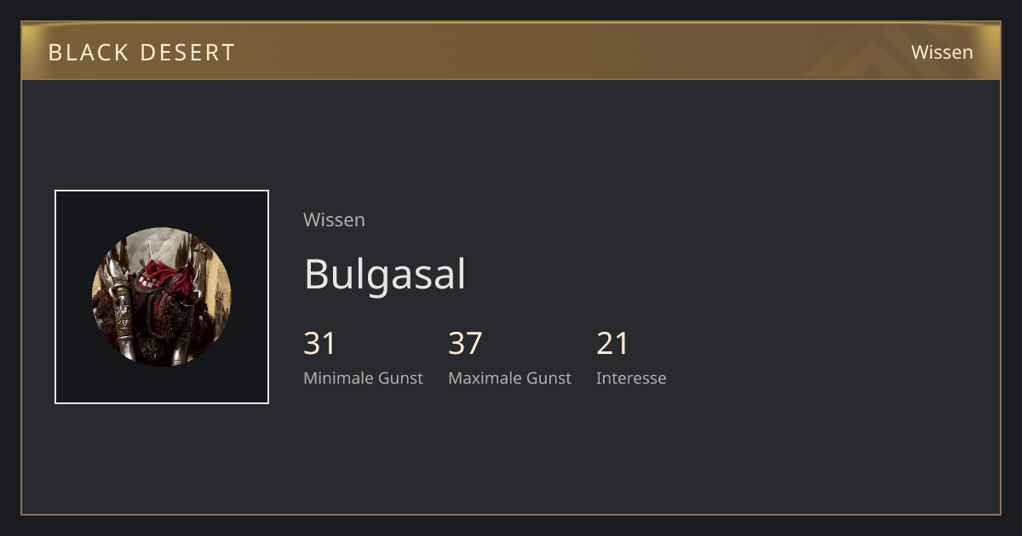Screen dimensions: 1022x536
Task: Select the Wissen category label above Bulgasal
Action: (x=334, y=220)
